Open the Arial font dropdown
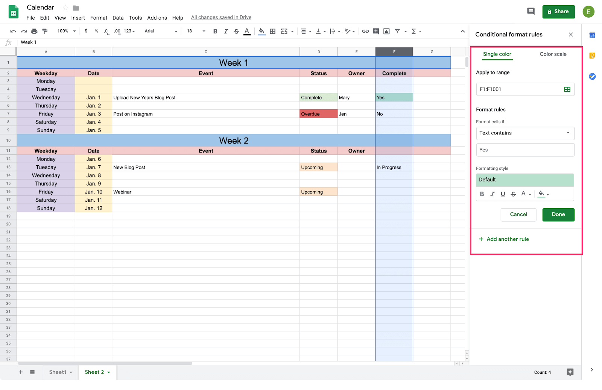602x390 pixels. point(161,31)
